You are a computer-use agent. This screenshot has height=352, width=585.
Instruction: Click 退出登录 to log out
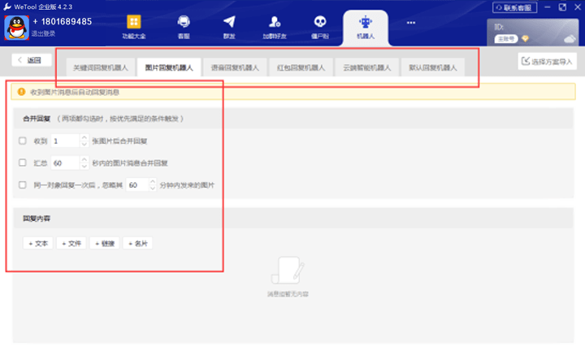coord(43,33)
